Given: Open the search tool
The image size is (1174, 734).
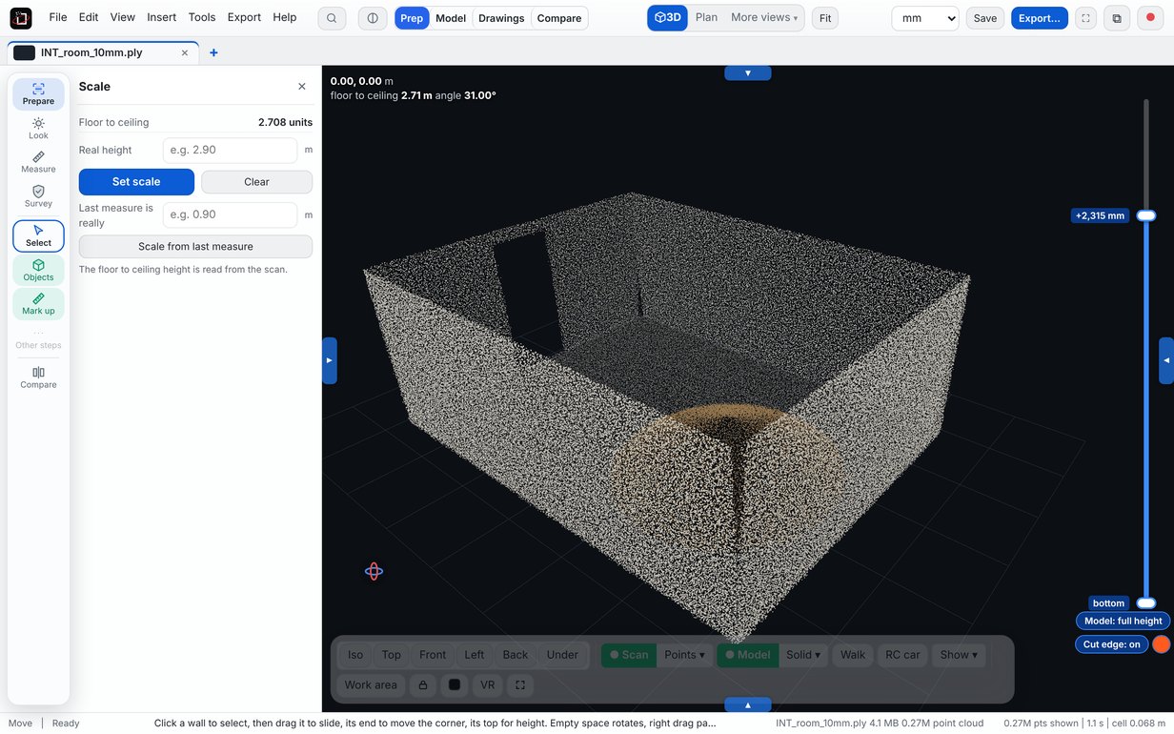Looking at the screenshot, I should (332, 18).
